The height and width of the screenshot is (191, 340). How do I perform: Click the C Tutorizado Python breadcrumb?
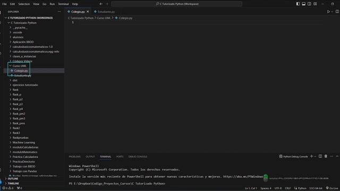80,18
